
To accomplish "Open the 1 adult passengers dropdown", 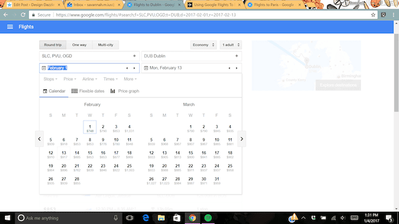I will click(x=231, y=45).
